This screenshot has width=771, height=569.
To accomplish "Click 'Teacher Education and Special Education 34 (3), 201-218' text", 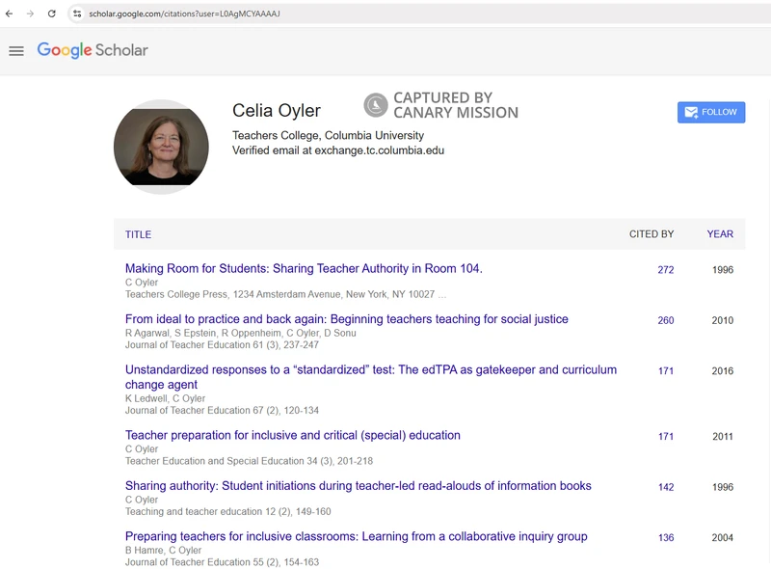I will point(249,461).
